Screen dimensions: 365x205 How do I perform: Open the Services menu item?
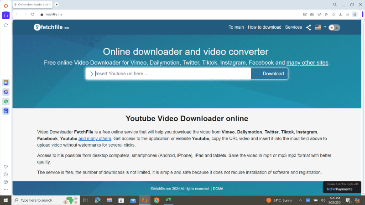pyautogui.click(x=293, y=27)
